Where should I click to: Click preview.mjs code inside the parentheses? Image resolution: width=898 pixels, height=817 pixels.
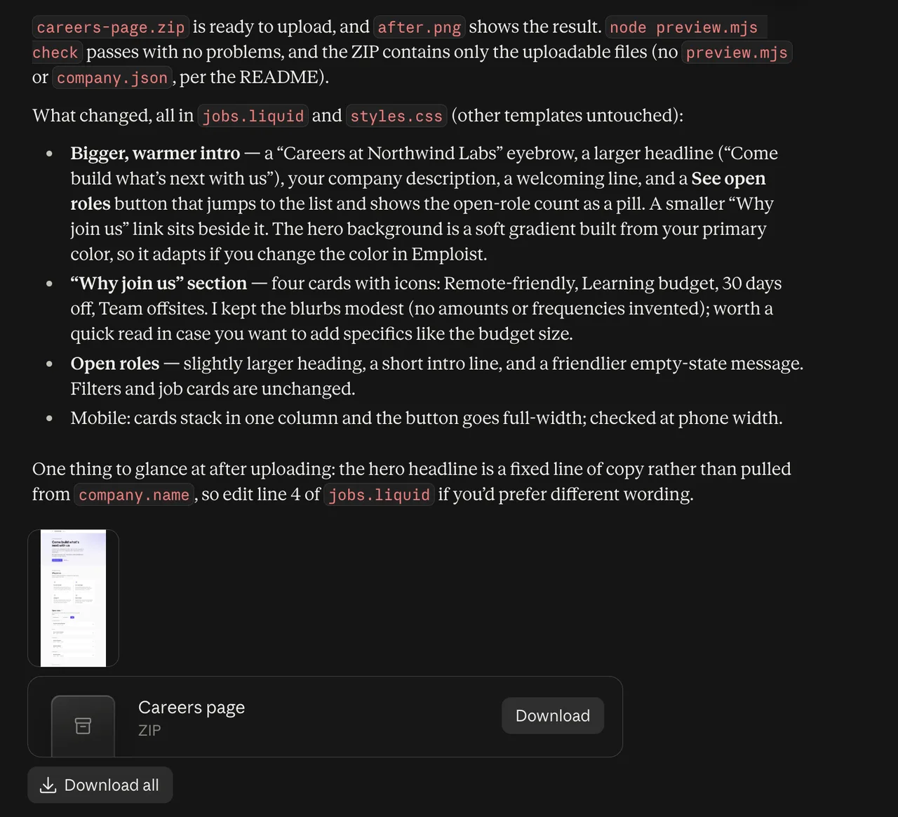(737, 53)
